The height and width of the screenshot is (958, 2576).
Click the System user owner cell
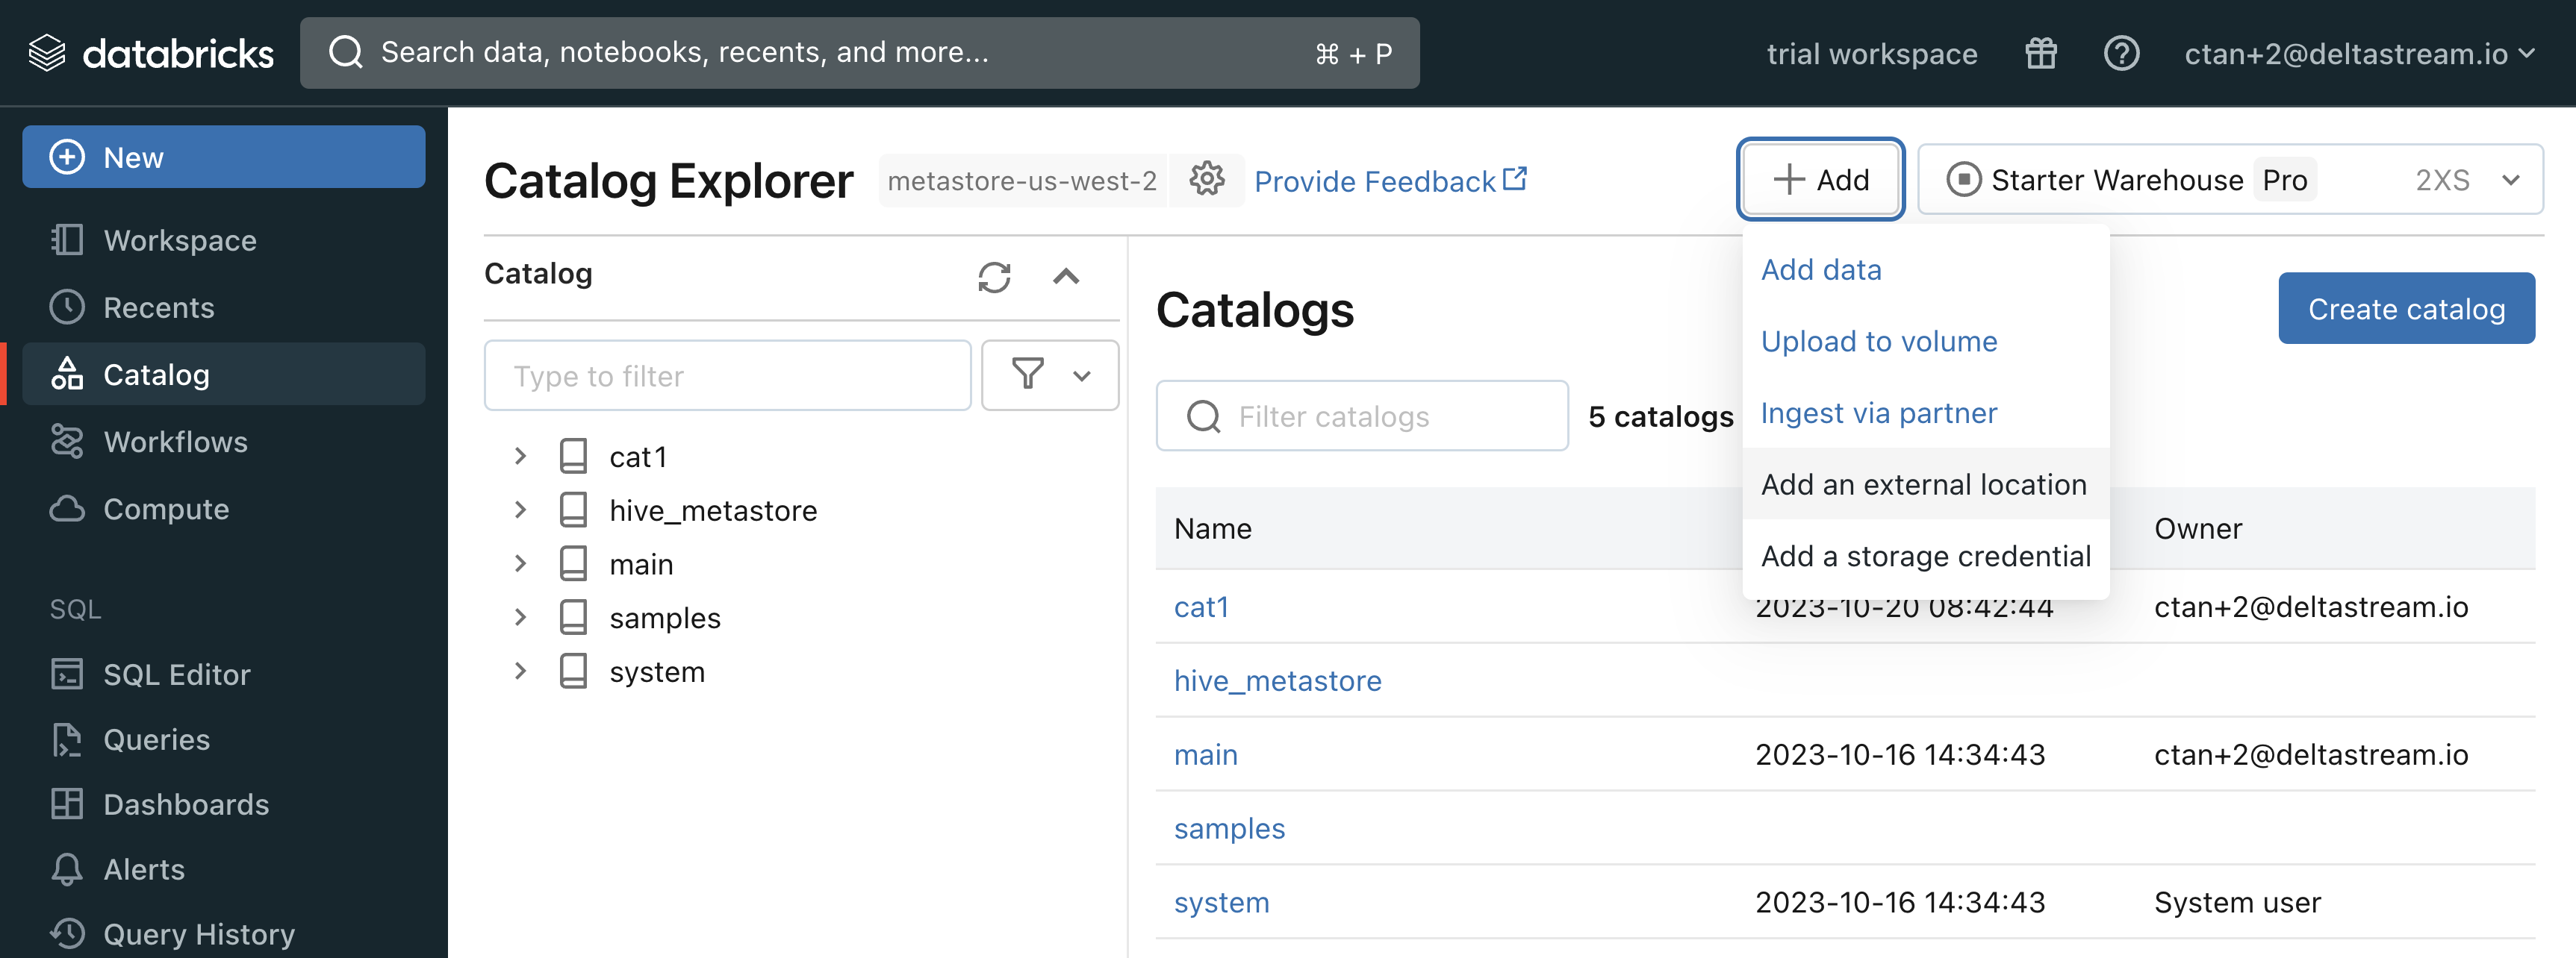click(x=2237, y=903)
